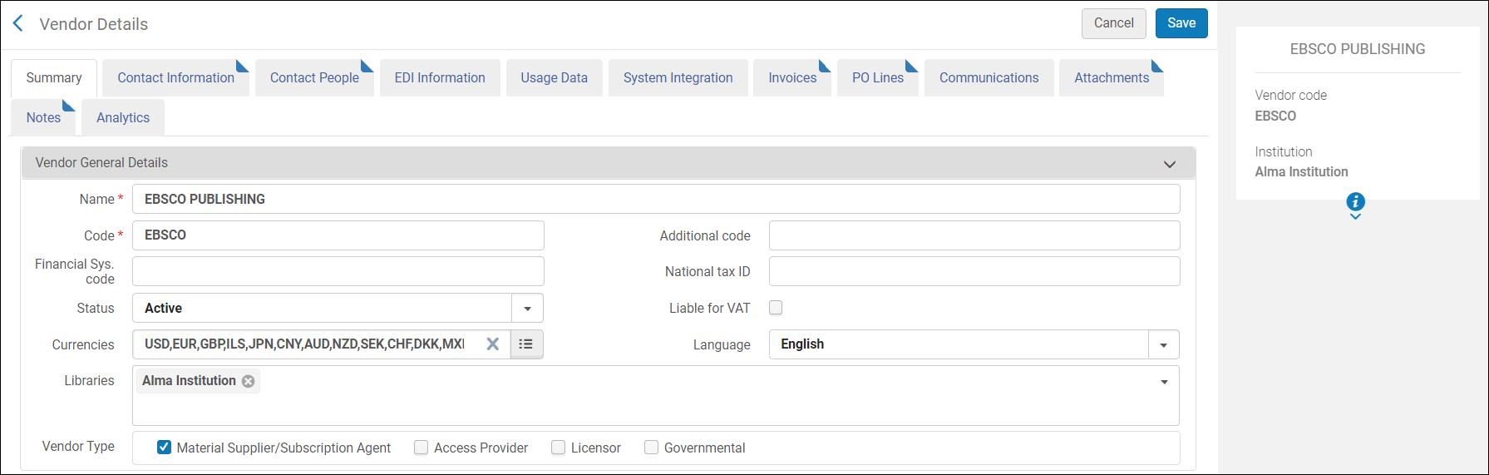
Task: Click the National tax ID field
Action: click(x=974, y=271)
